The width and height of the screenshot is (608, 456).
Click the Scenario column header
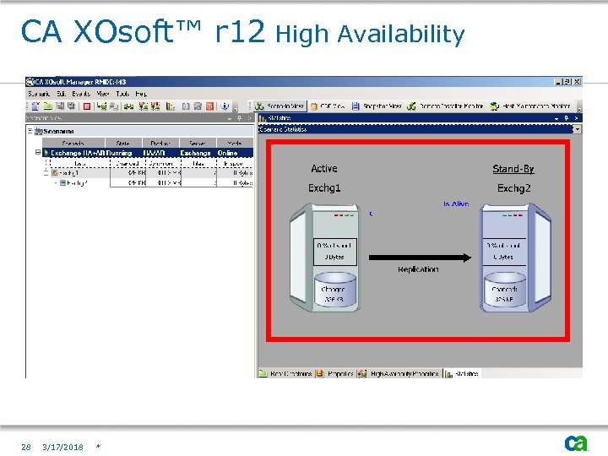click(x=73, y=143)
